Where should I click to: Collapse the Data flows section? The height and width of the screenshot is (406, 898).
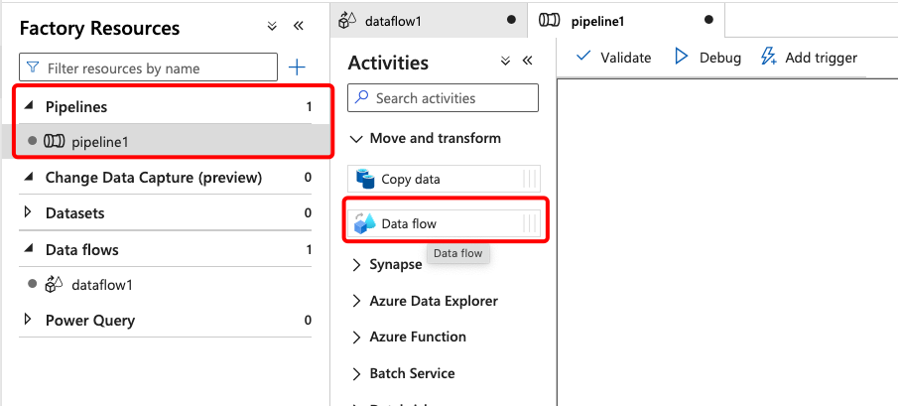tap(28, 249)
